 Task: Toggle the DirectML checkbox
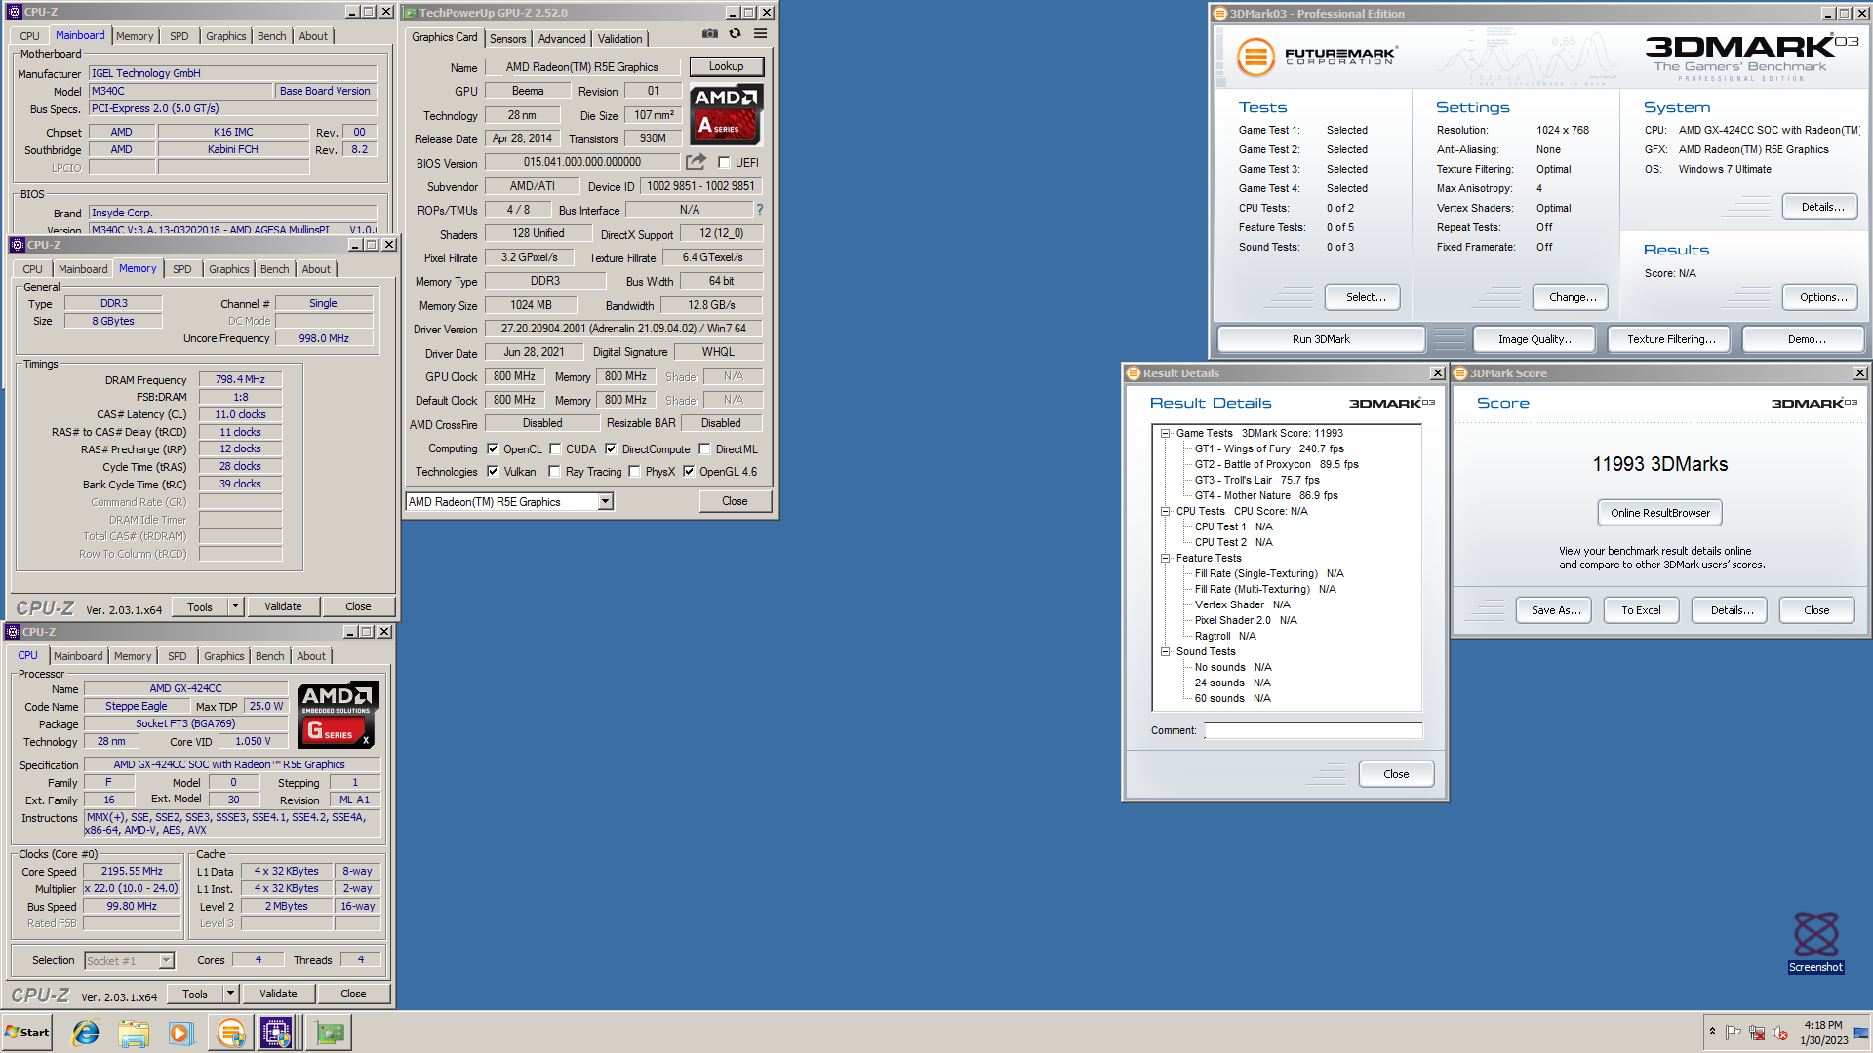(704, 449)
